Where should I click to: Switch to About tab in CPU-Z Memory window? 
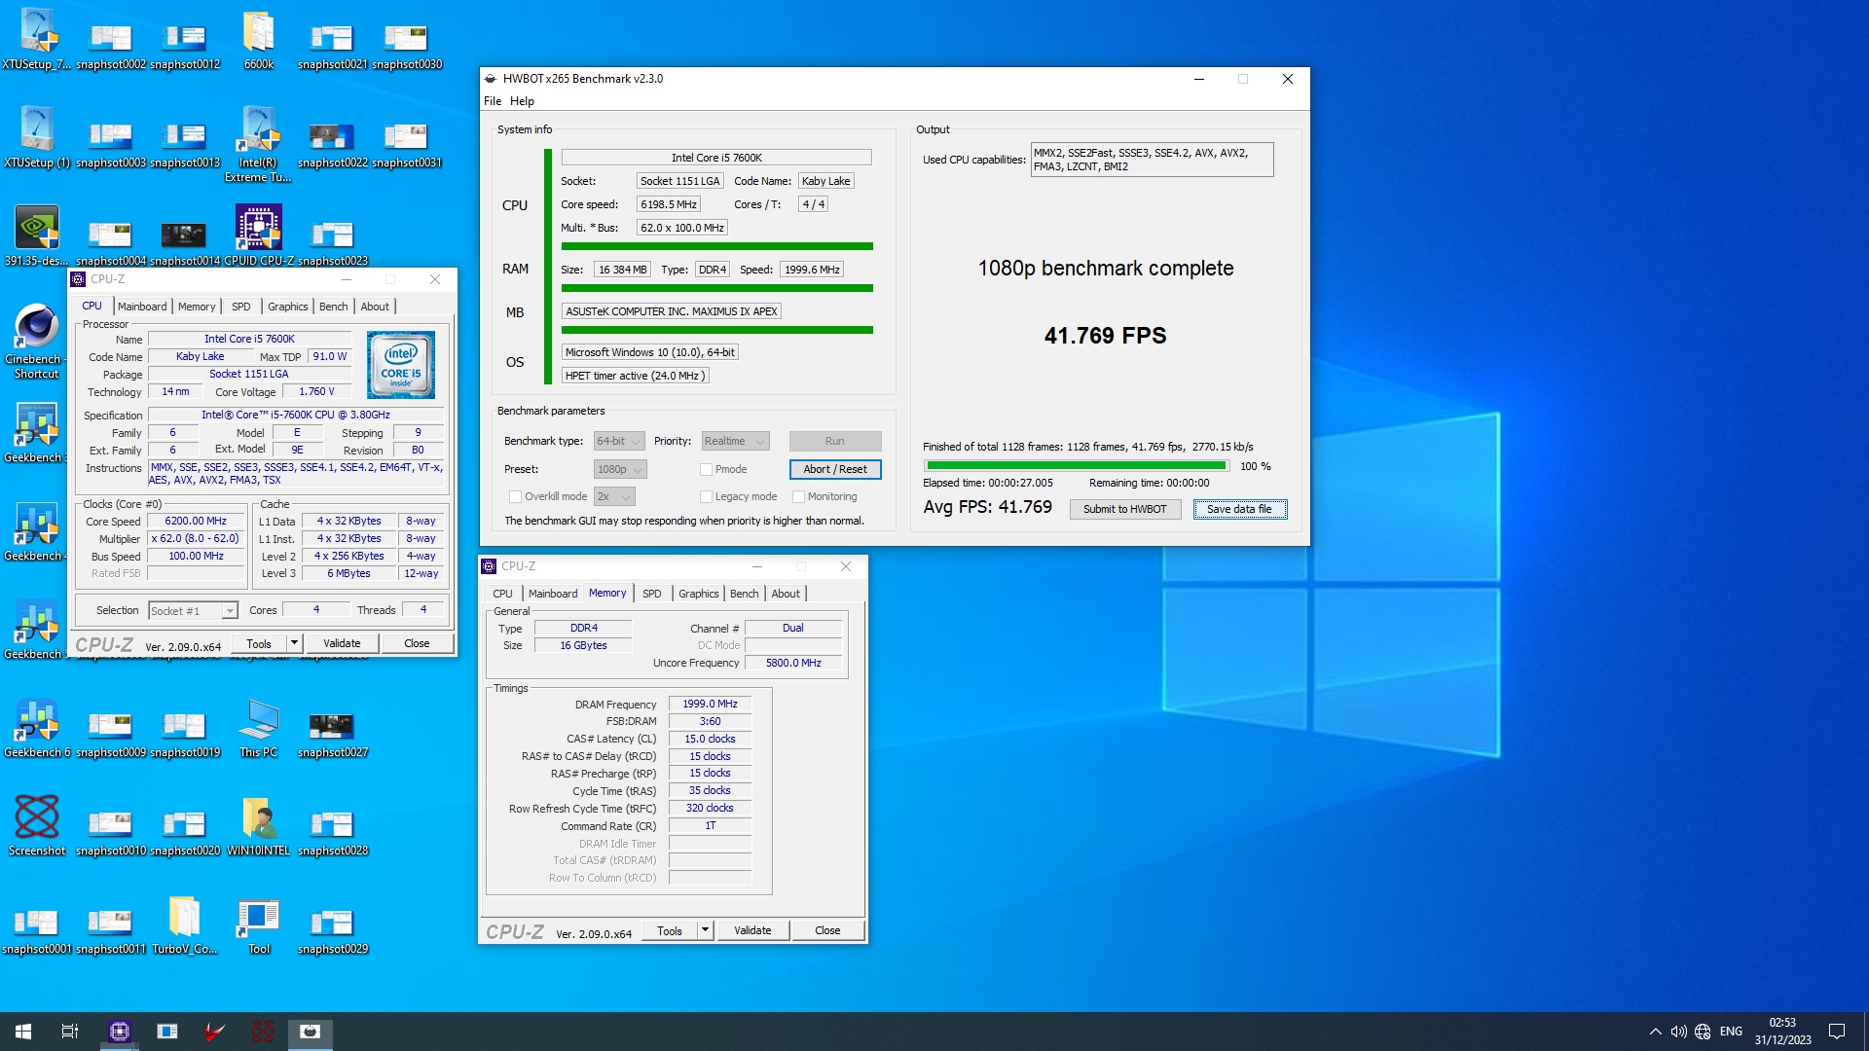pos(786,594)
